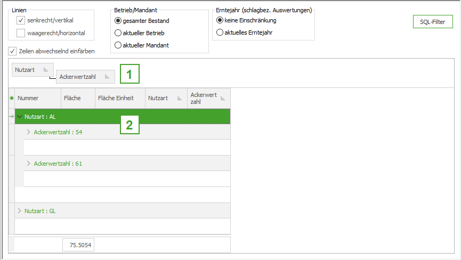Toggle senkrecht/vertikal lines checkbox
Screen dimensions: 461x260
(x=21, y=20)
